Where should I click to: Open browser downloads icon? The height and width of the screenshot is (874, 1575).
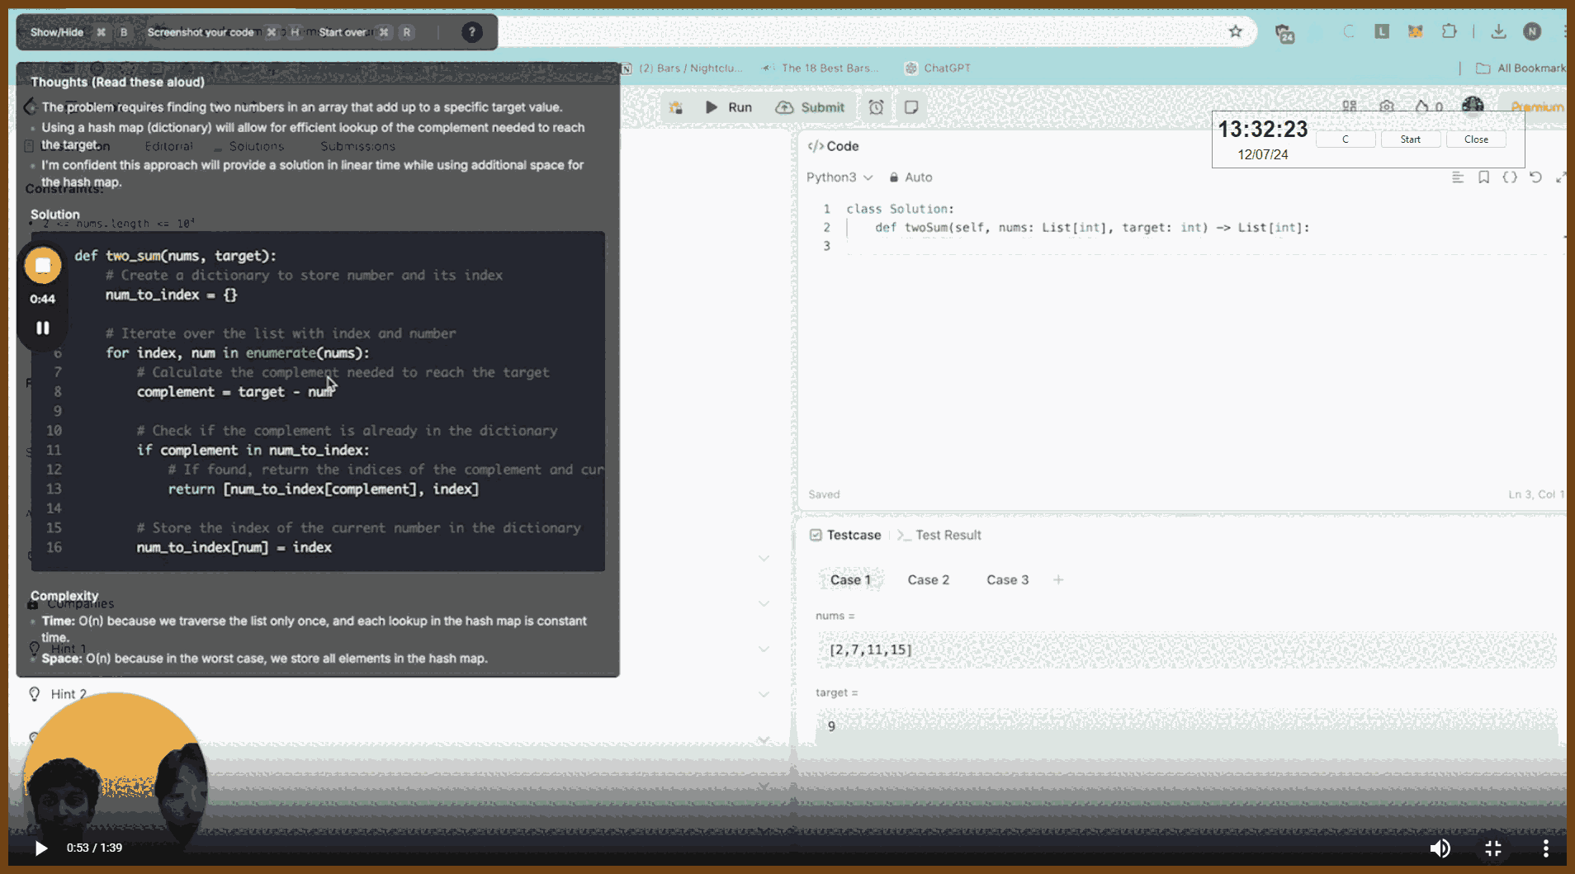pos(1498,31)
